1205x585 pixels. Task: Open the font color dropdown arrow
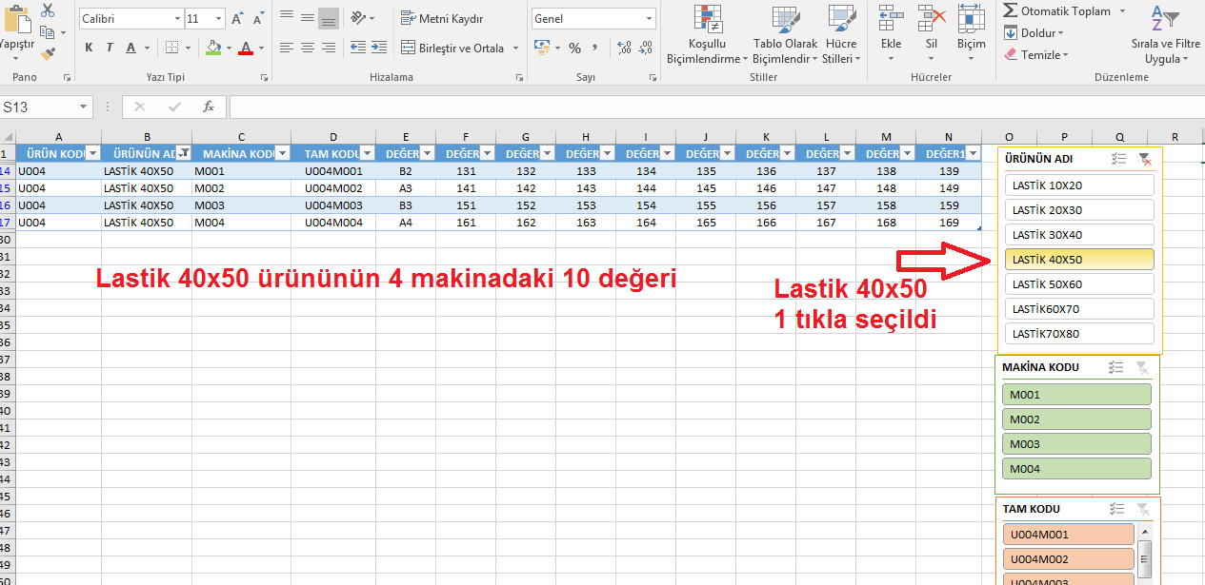tap(261, 48)
